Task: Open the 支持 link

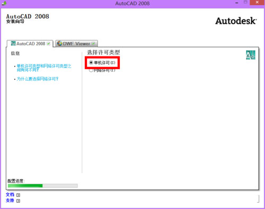Action: point(10,201)
